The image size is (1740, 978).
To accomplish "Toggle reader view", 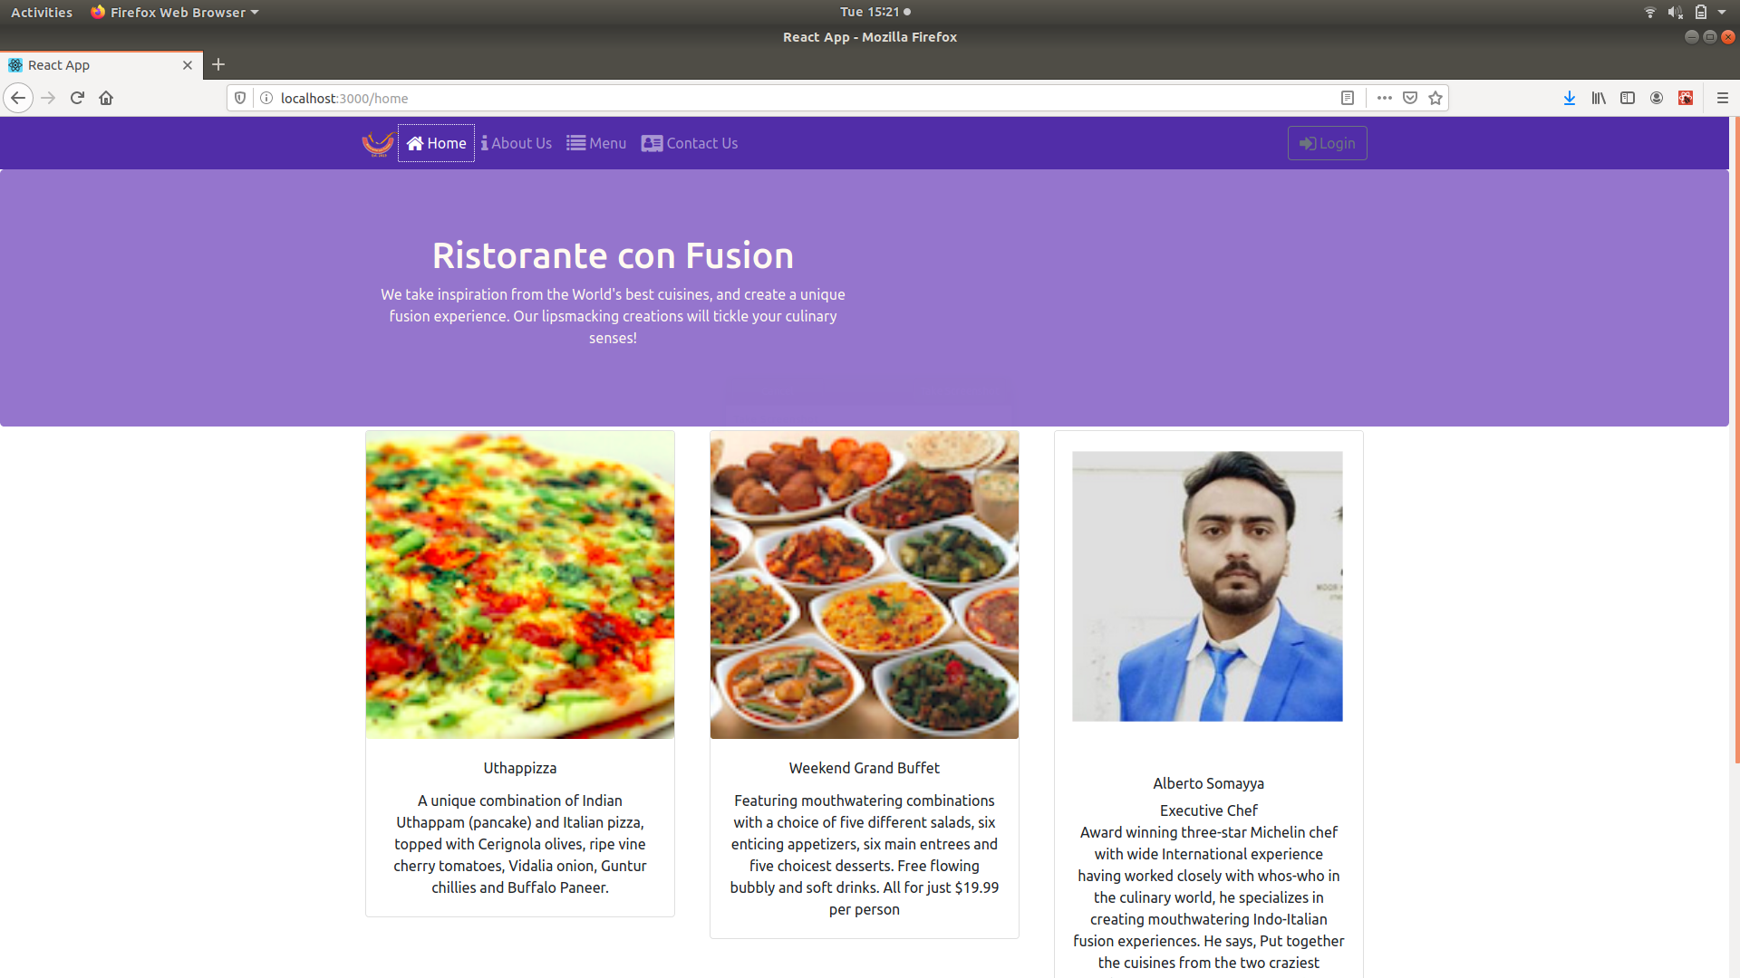I will [1348, 98].
